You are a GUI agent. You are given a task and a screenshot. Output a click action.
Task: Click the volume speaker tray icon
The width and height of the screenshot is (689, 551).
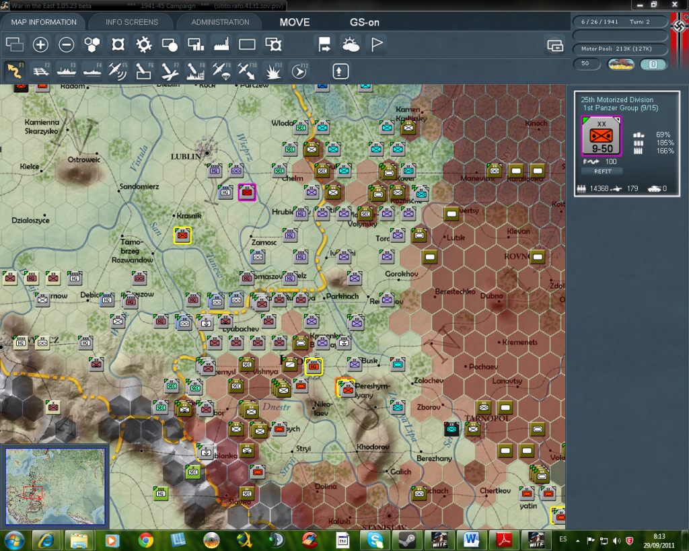click(x=617, y=540)
